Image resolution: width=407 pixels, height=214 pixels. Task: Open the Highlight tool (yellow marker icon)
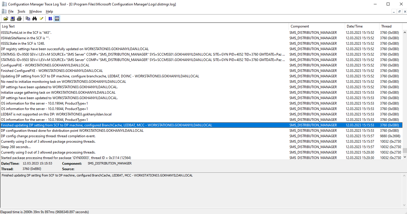point(42,19)
